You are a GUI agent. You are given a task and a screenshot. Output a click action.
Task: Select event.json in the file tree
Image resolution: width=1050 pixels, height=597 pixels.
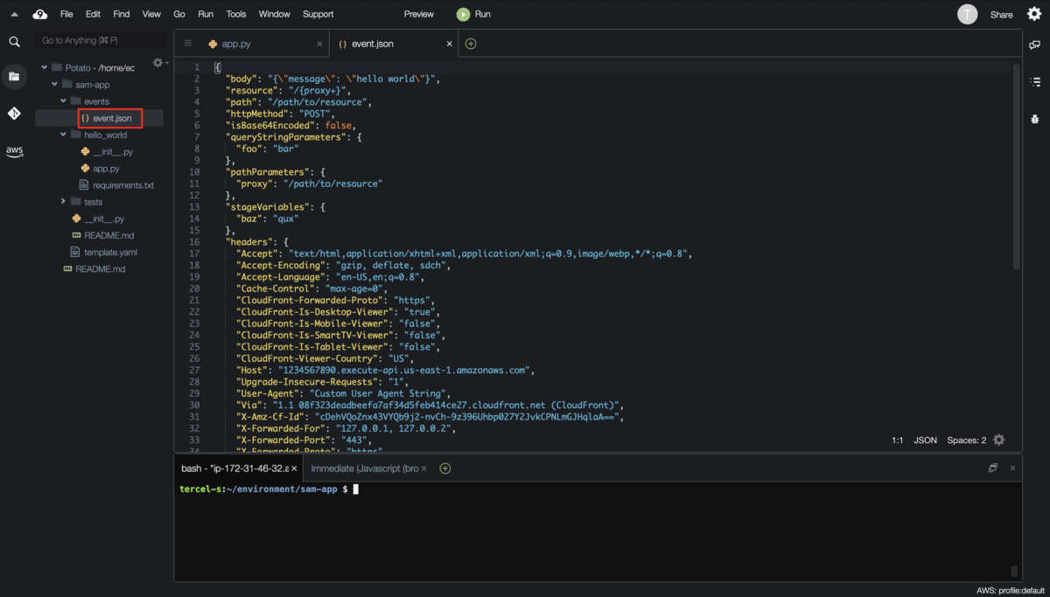(112, 118)
